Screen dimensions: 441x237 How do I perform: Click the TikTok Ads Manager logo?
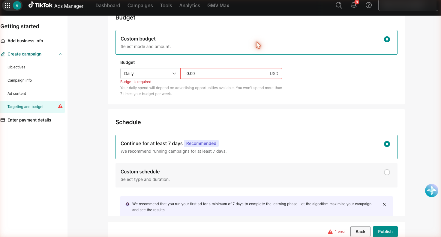56,5
